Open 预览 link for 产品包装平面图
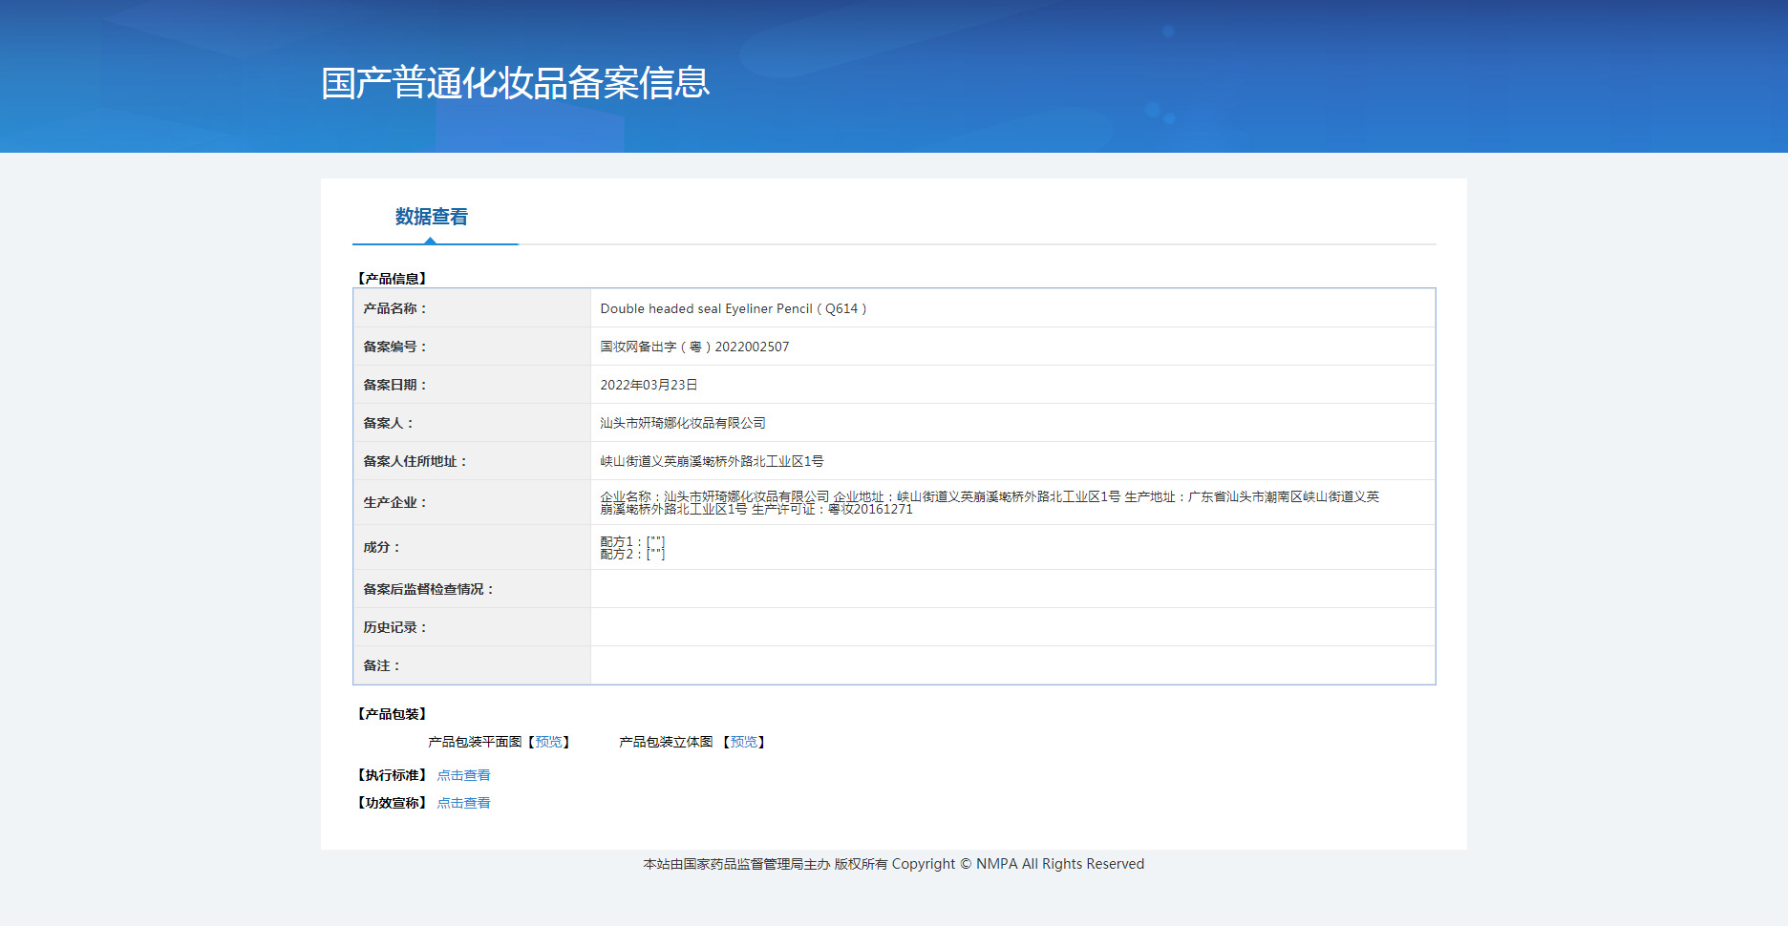The image size is (1788, 926). (x=548, y=742)
